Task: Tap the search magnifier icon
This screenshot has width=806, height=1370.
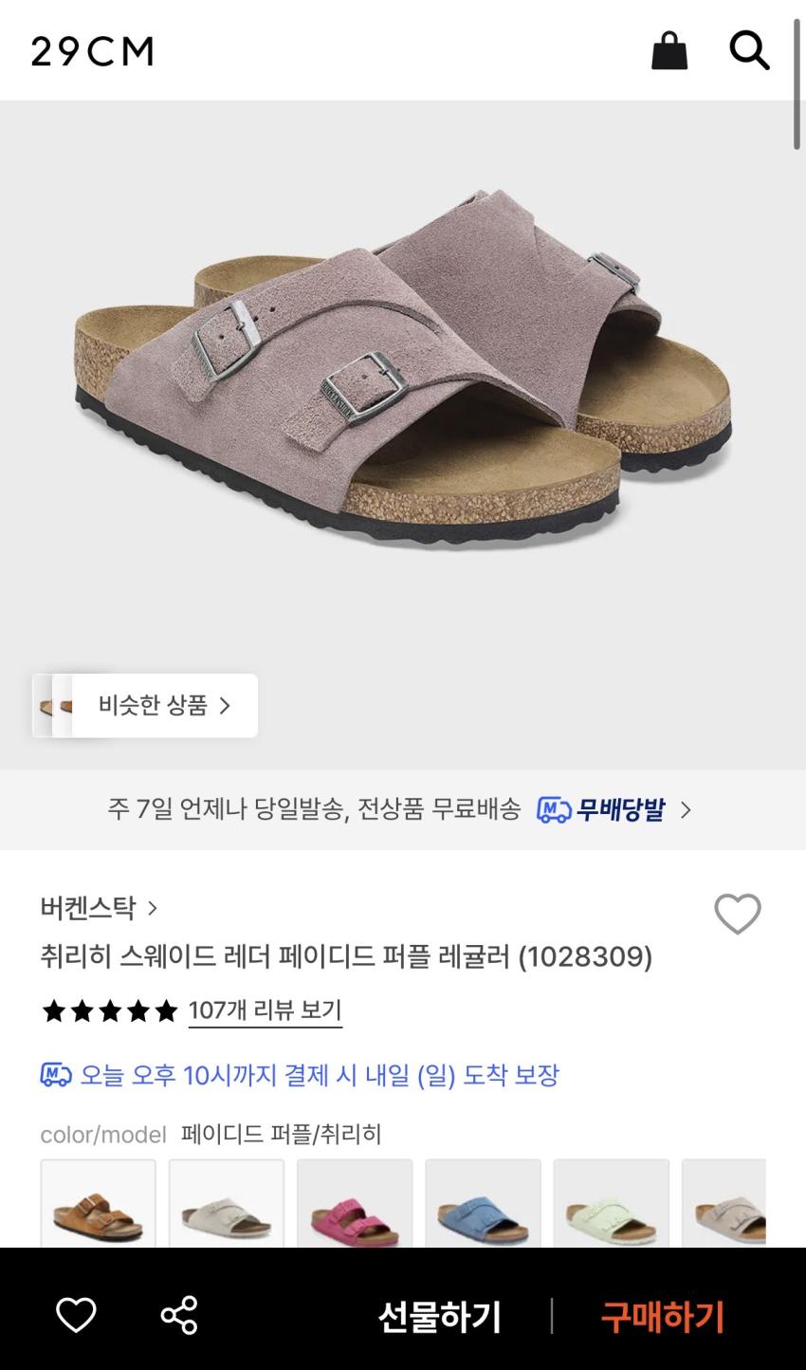Action: 749,50
